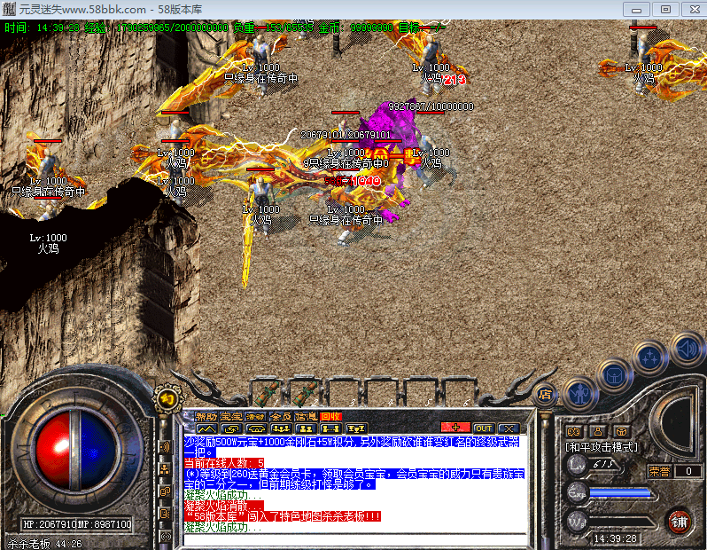Screen dimensions: 707x550
Task: Click the mountain-shaped chat toolbar icon
Action: pyautogui.click(x=207, y=428)
